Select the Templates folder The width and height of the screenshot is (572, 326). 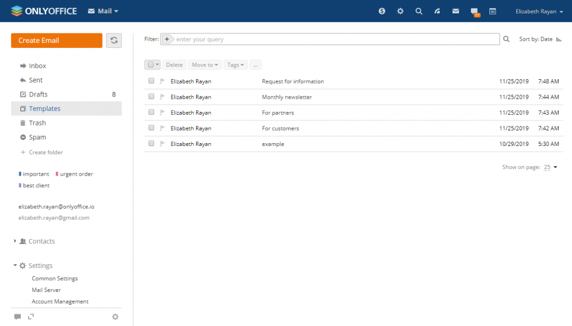(x=66, y=109)
